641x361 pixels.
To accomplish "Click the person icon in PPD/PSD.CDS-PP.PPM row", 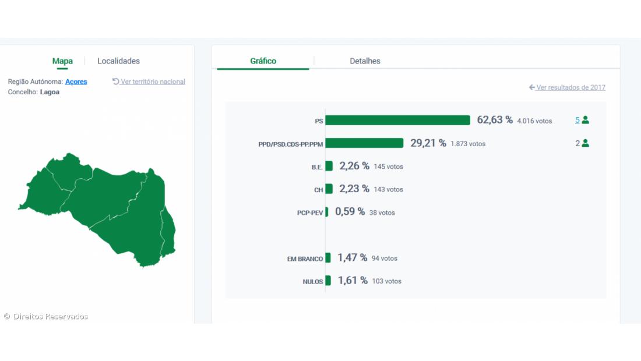I will 585,143.
